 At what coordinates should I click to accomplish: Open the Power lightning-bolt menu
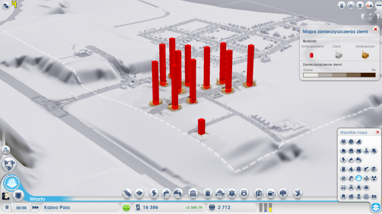(154, 193)
